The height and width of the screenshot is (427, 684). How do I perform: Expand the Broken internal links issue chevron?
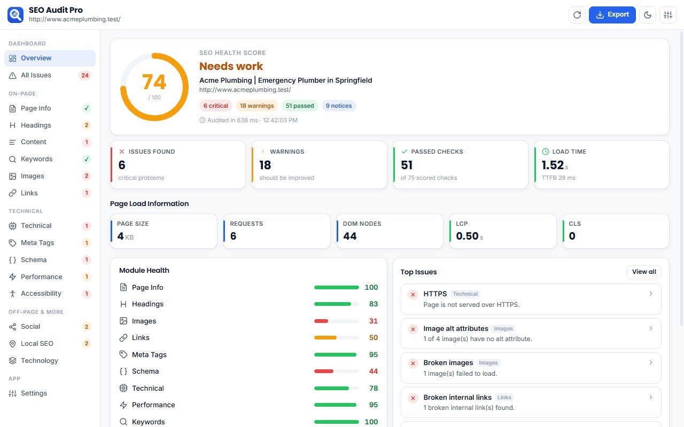650,397
